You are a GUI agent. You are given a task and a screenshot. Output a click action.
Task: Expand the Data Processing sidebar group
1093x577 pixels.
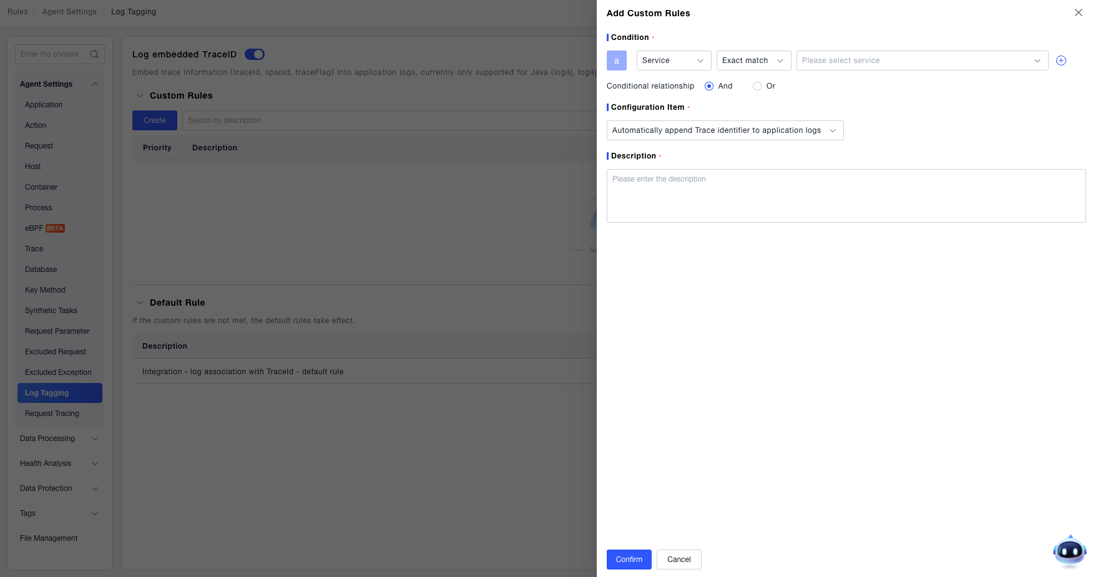point(59,439)
